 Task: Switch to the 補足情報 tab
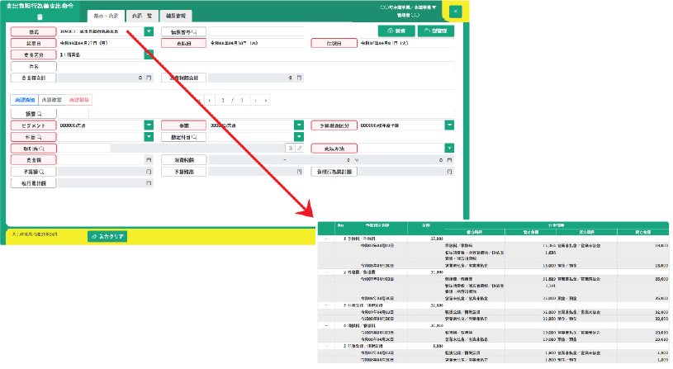coord(176,16)
